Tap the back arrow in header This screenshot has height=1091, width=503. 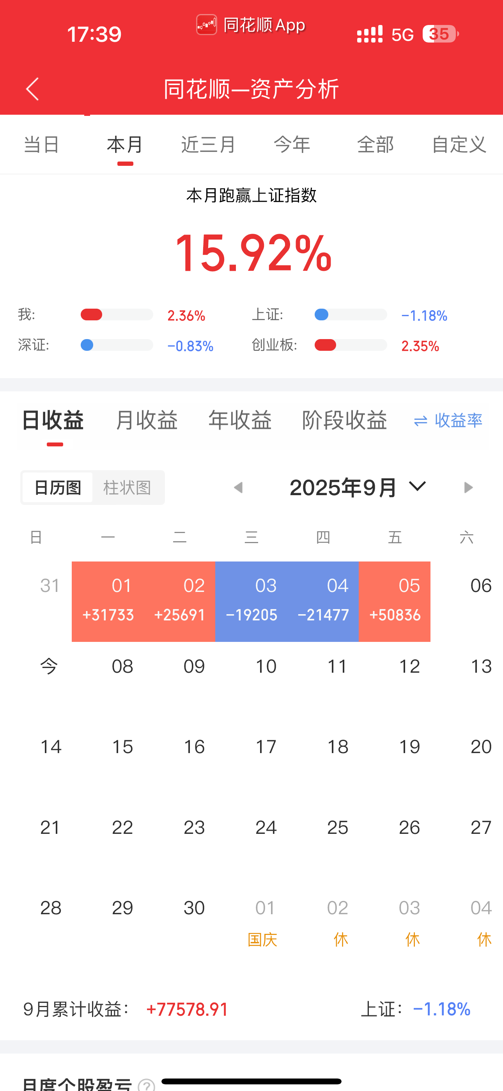[x=33, y=89]
